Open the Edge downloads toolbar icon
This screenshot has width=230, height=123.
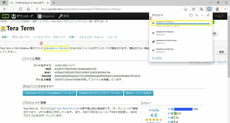[x=209, y=9]
